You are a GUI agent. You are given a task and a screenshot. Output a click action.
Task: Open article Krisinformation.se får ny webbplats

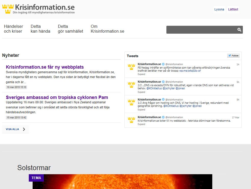tap(45, 67)
